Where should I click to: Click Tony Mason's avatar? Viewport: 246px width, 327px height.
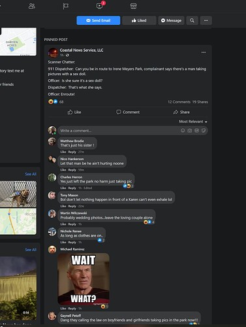click(52, 196)
